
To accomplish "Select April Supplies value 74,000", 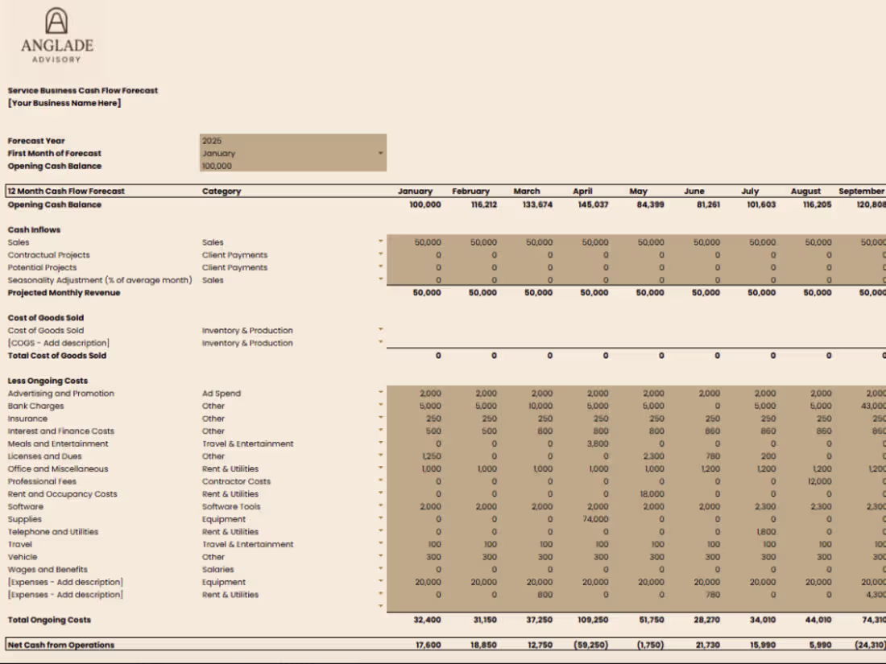I will pyautogui.click(x=595, y=519).
